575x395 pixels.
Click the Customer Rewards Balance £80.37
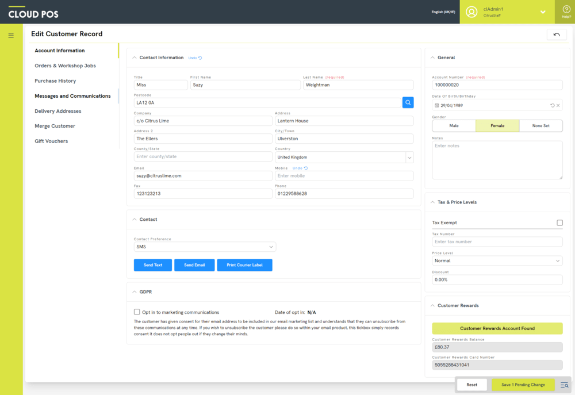click(x=497, y=347)
